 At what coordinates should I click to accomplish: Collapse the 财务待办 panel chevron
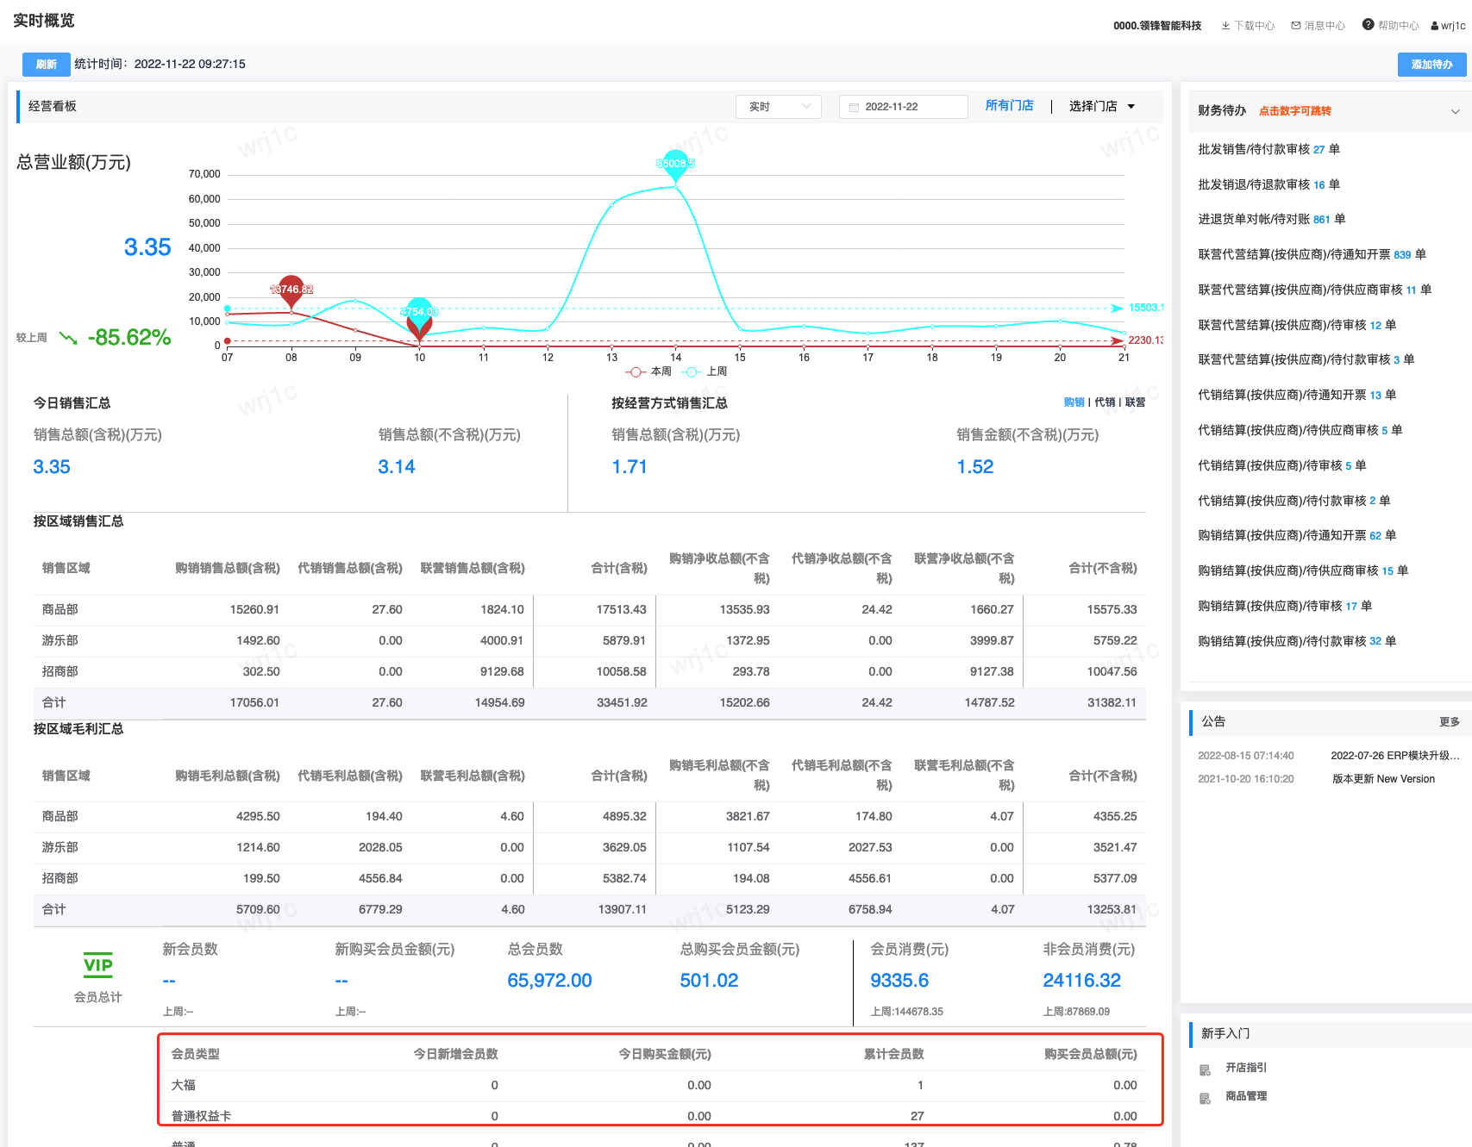click(x=1455, y=111)
